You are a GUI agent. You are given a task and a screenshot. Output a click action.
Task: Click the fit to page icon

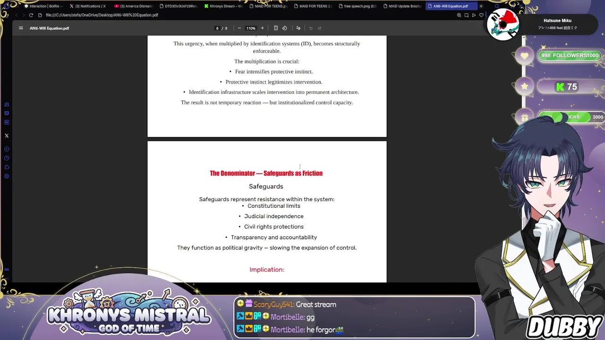pos(276,28)
